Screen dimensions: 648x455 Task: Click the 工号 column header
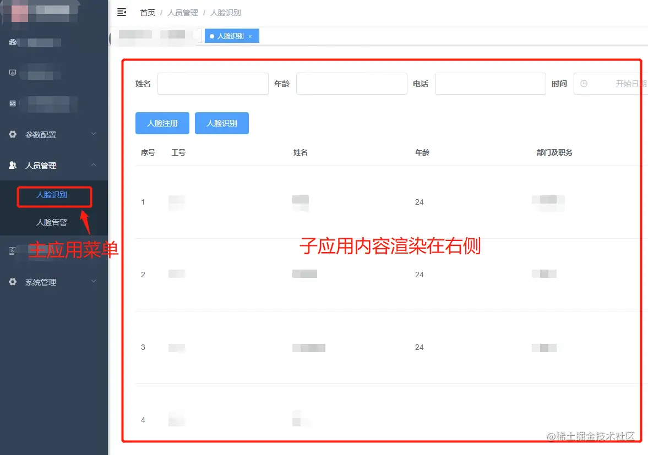178,152
